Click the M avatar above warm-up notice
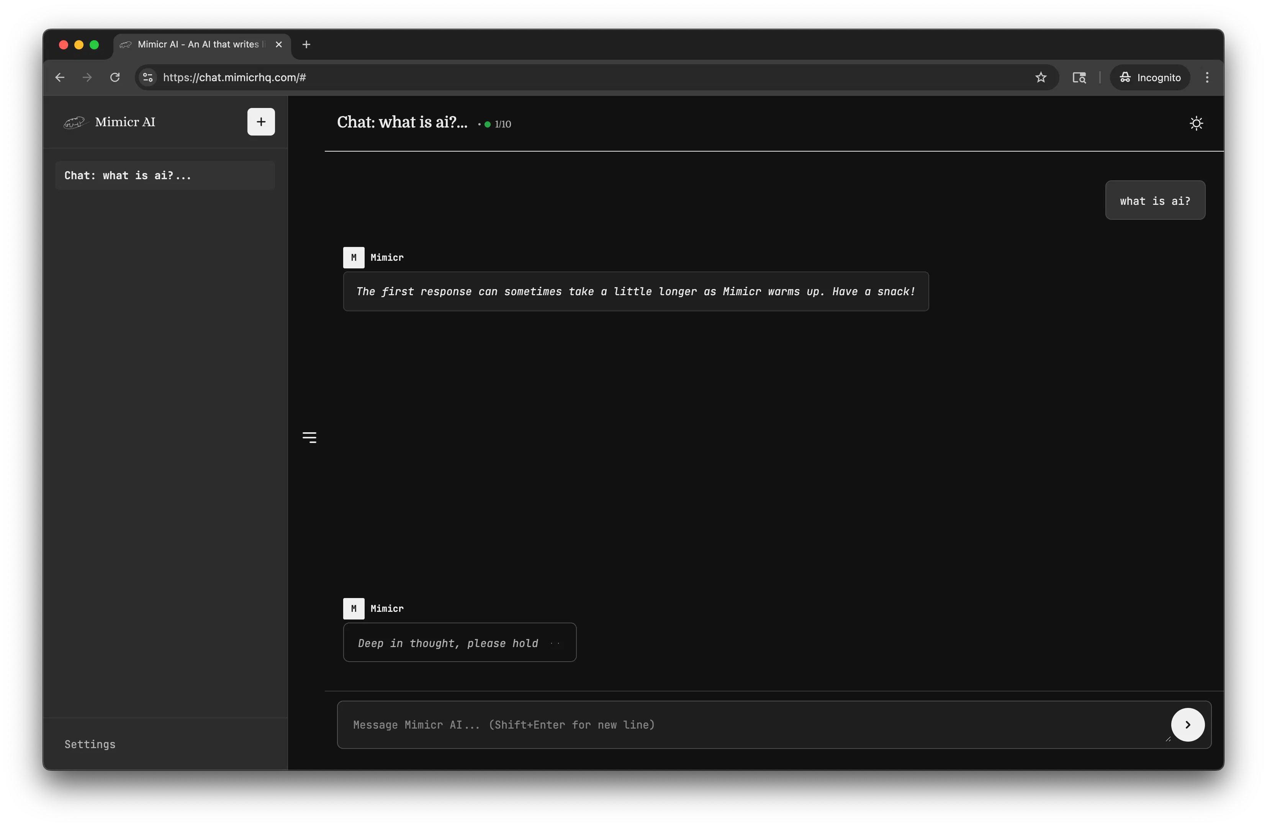The image size is (1267, 827). [x=354, y=258]
